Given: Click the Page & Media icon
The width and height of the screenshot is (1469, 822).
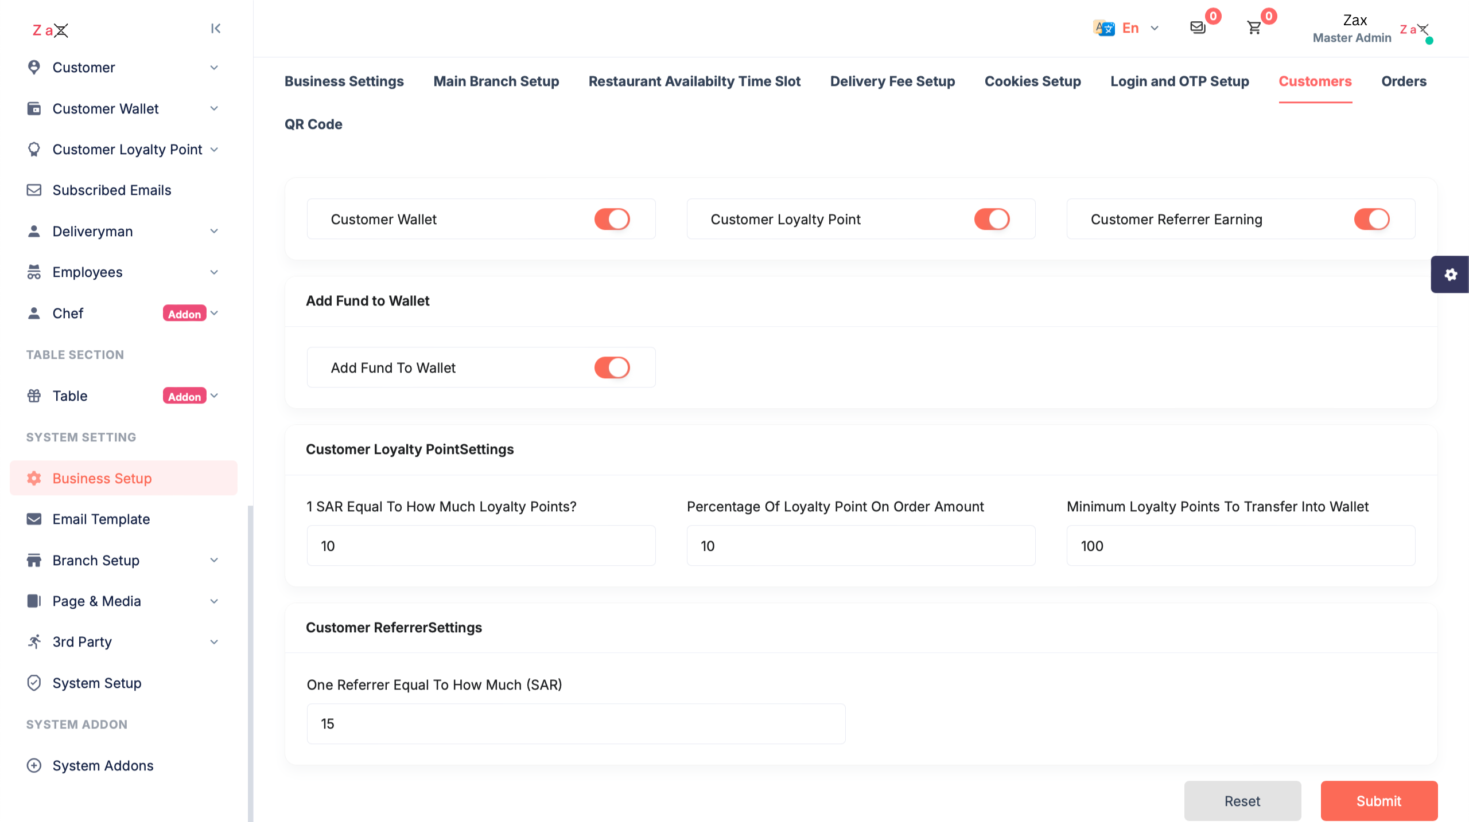Looking at the screenshot, I should (x=34, y=601).
